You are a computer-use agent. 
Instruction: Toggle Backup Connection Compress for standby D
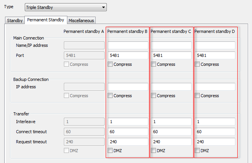(197, 96)
